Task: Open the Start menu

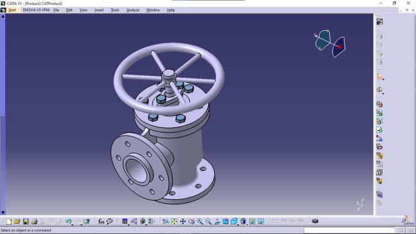Action: 12,10
